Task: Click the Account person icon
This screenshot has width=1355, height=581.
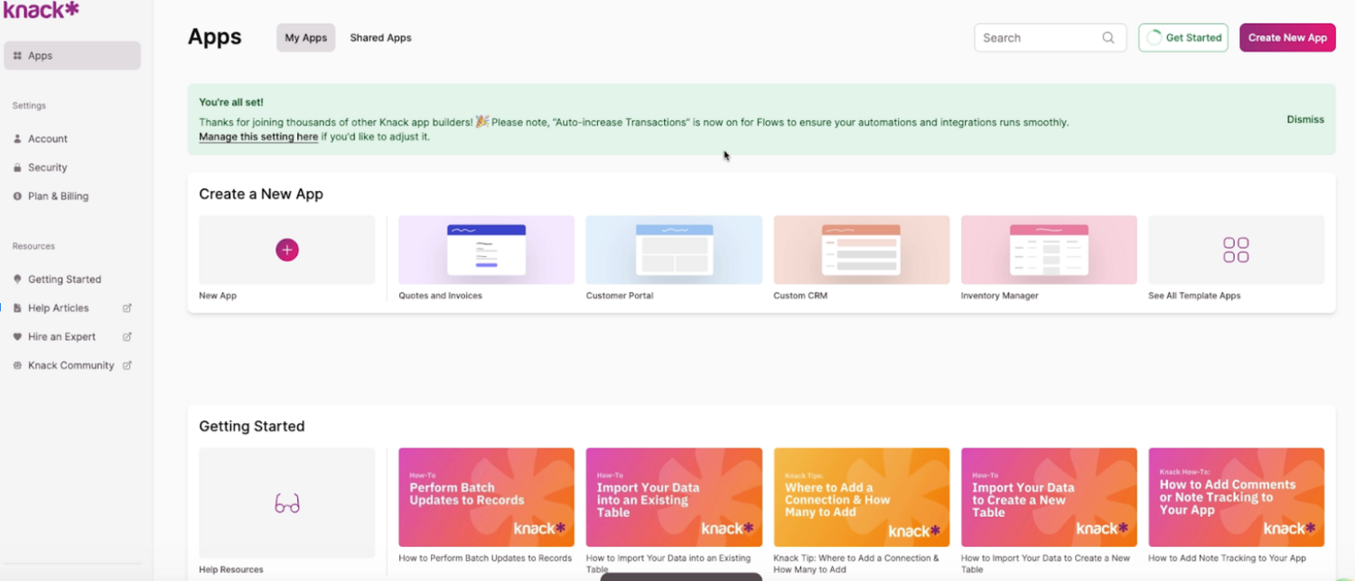Action: pyautogui.click(x=17, y=139)
